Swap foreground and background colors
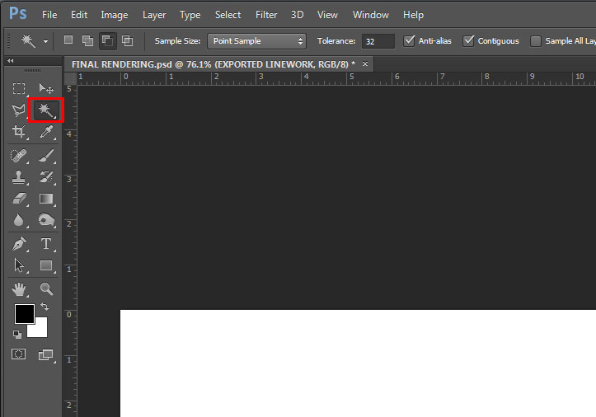 tap(45, 307)
